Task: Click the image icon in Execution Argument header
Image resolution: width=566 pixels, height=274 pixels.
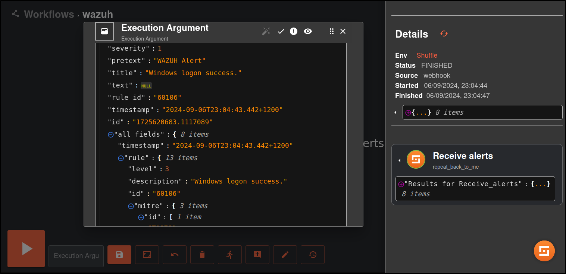Action: (x=104, y=31)
